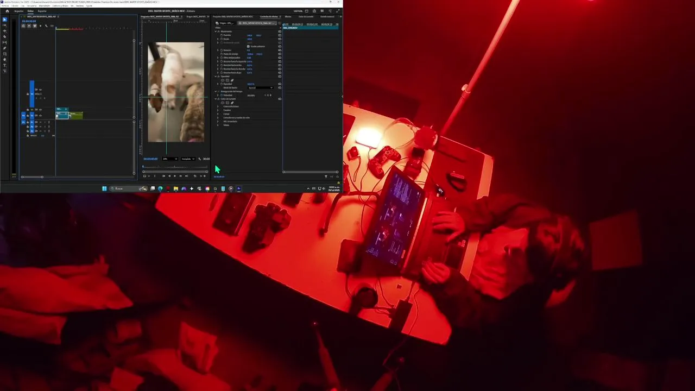Click Program monitor scrubber bar
695x391 pixels.
175,167
